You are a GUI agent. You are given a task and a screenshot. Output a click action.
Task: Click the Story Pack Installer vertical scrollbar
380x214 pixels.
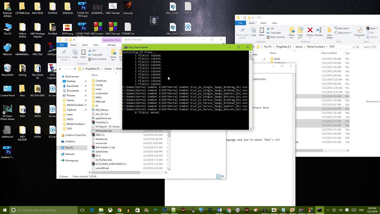[251, 90]
